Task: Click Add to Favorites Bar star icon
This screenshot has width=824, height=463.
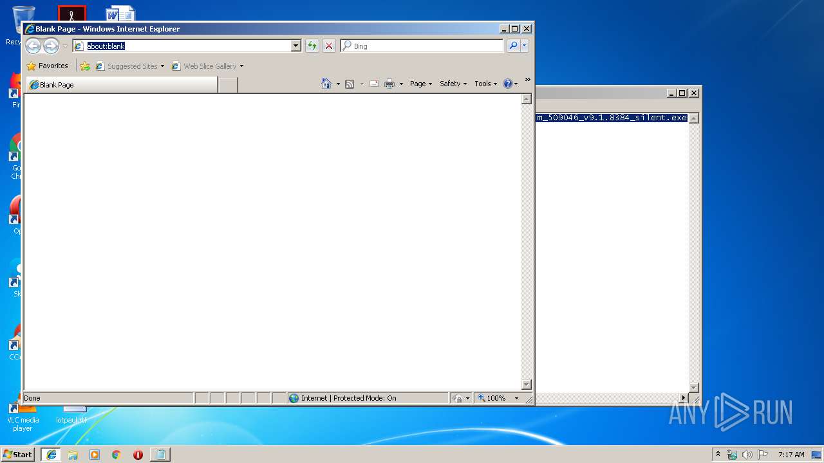Action: (85, 66)
